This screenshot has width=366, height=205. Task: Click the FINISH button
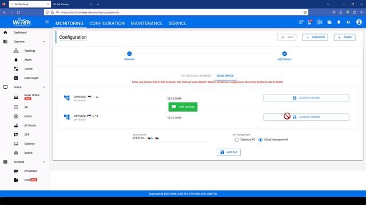coord(344,37)
